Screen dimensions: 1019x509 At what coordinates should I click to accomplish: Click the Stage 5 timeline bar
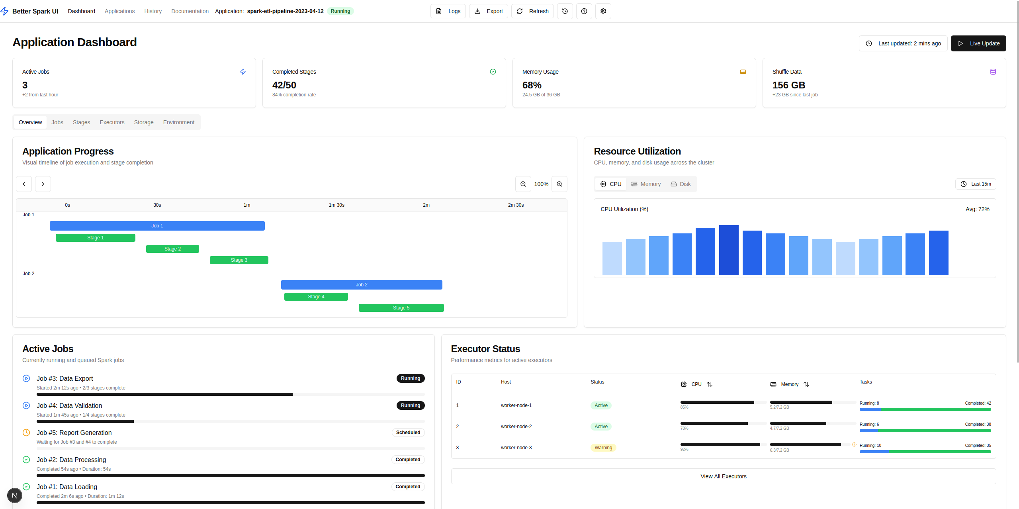click(x=401, y=308)
